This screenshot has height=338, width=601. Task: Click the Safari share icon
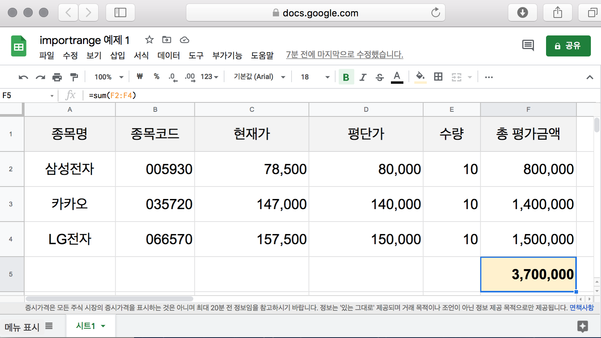(x=558, y=13)
